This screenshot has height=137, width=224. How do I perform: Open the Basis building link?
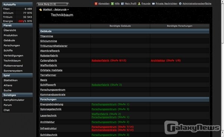click(44, 80)
